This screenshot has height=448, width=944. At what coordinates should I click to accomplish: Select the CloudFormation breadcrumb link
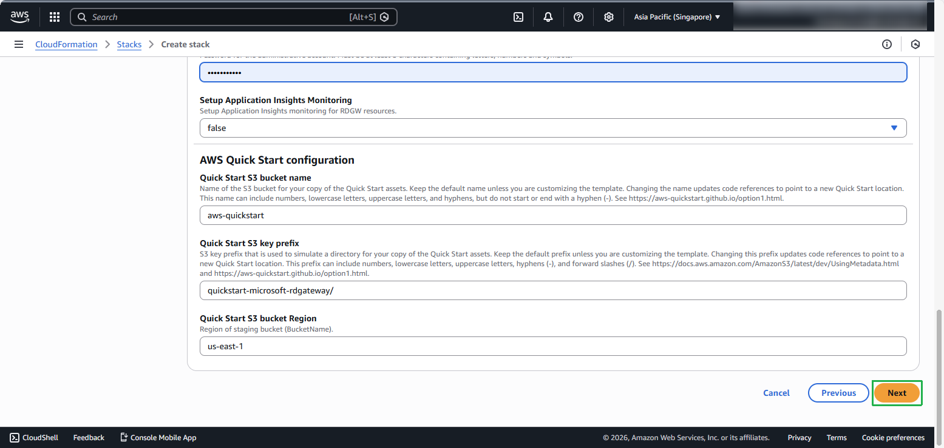pos(66,44)
